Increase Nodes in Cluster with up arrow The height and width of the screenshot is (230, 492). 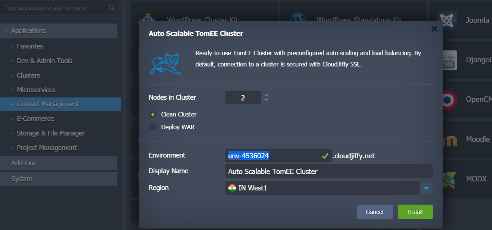click(266, 95)
